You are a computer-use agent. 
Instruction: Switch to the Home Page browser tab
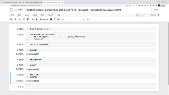11,2
